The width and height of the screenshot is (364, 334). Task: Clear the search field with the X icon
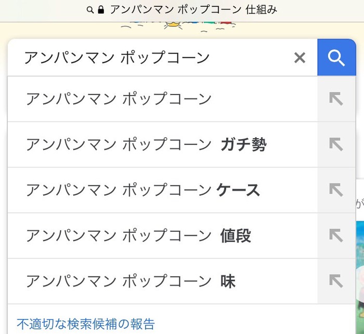point(300,58)
